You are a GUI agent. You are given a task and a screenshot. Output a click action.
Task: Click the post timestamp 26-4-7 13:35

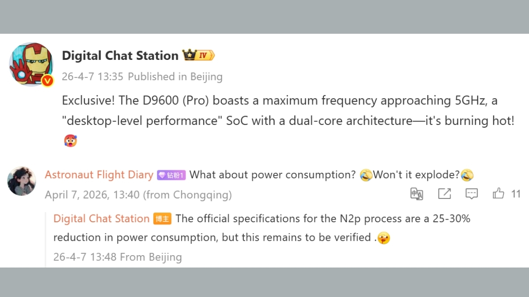point(92,77)
